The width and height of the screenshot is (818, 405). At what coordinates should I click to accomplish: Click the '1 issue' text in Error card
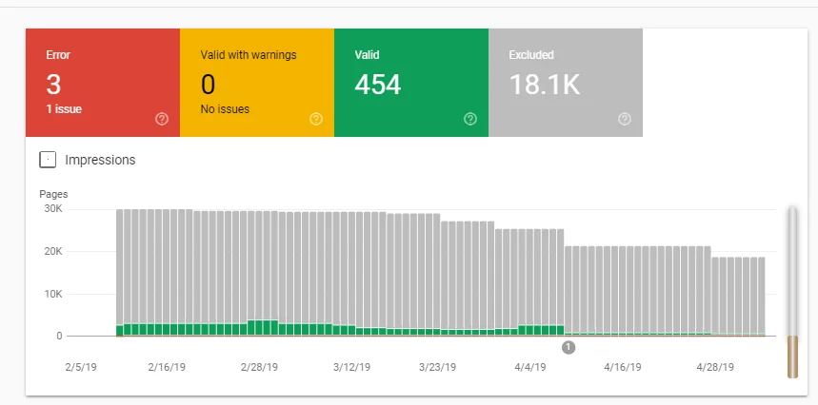click(x=64, y=109)
